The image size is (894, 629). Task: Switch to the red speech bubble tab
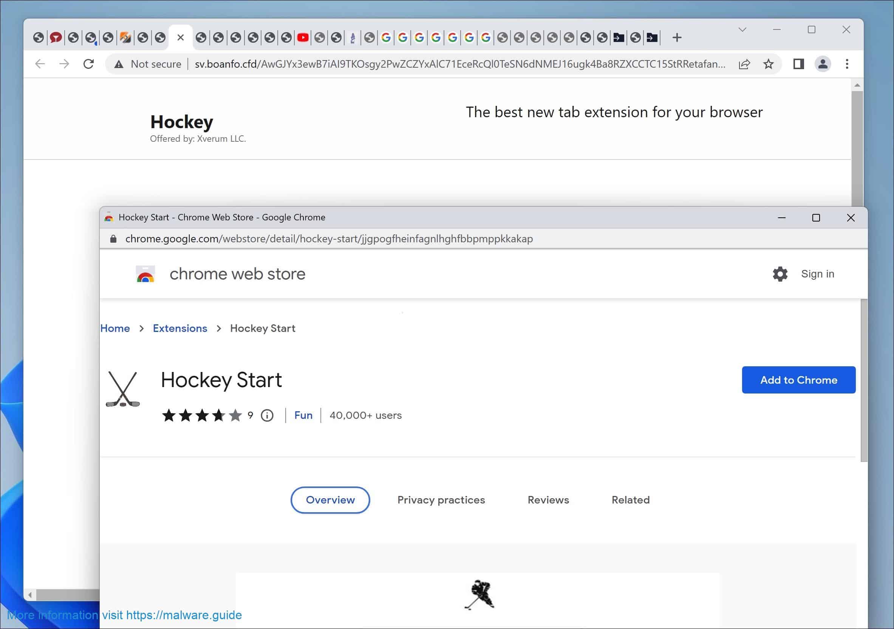click(x=56, y=38)
